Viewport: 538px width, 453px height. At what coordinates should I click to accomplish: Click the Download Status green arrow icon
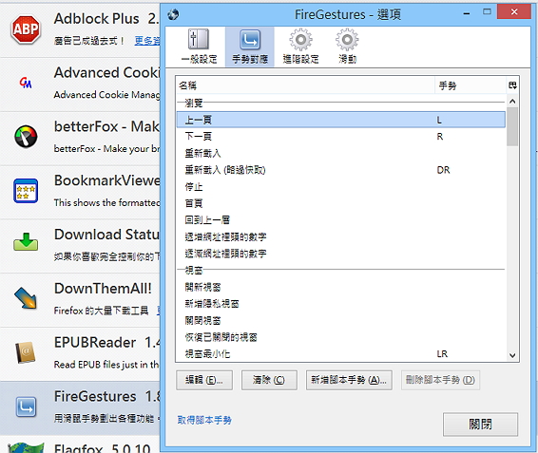[x=26, y=242]
